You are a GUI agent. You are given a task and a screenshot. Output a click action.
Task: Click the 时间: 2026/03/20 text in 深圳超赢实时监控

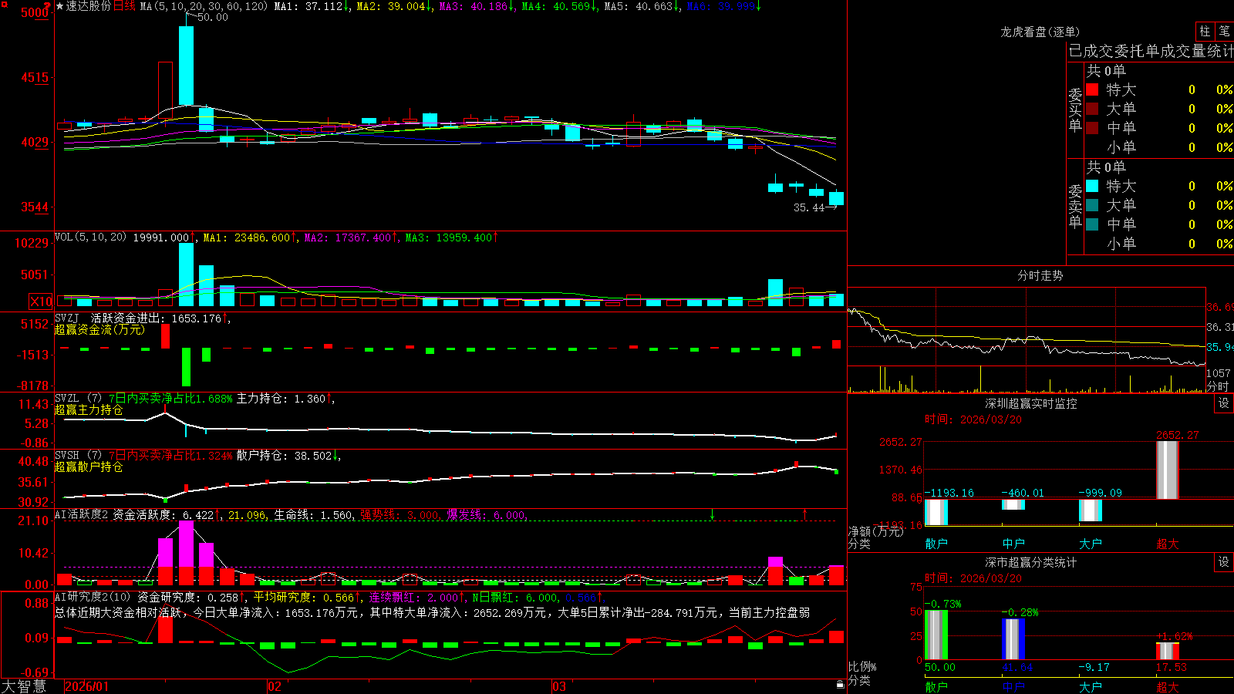click(973, 419)
